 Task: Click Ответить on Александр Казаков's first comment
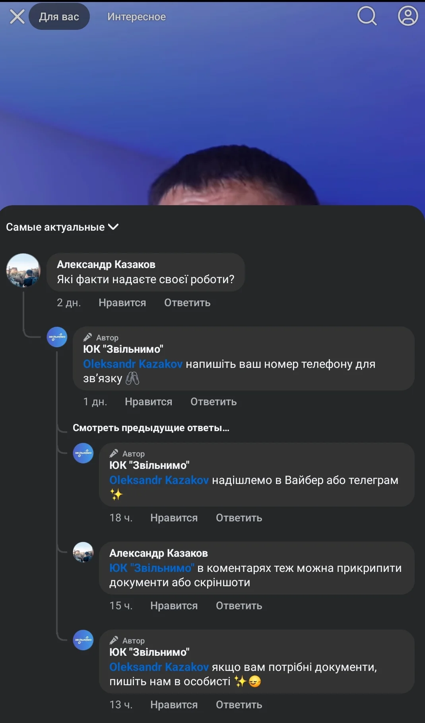[x=187, y=303]
